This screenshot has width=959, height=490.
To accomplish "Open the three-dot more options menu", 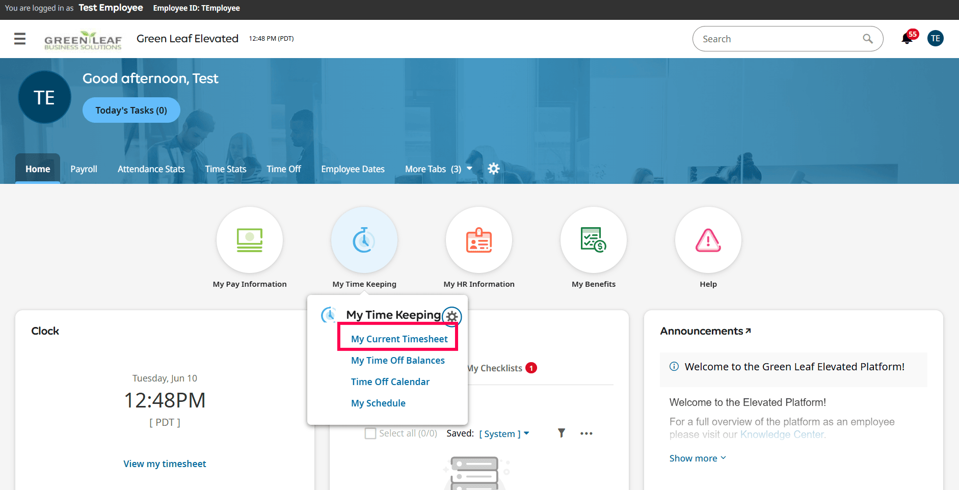I will pyautogui.click(x=587, y=433).
